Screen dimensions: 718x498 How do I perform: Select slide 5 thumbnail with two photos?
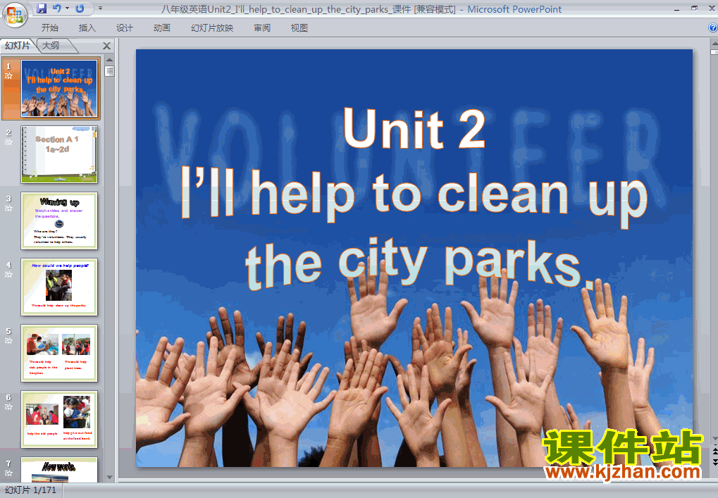[x=59, y=354]
